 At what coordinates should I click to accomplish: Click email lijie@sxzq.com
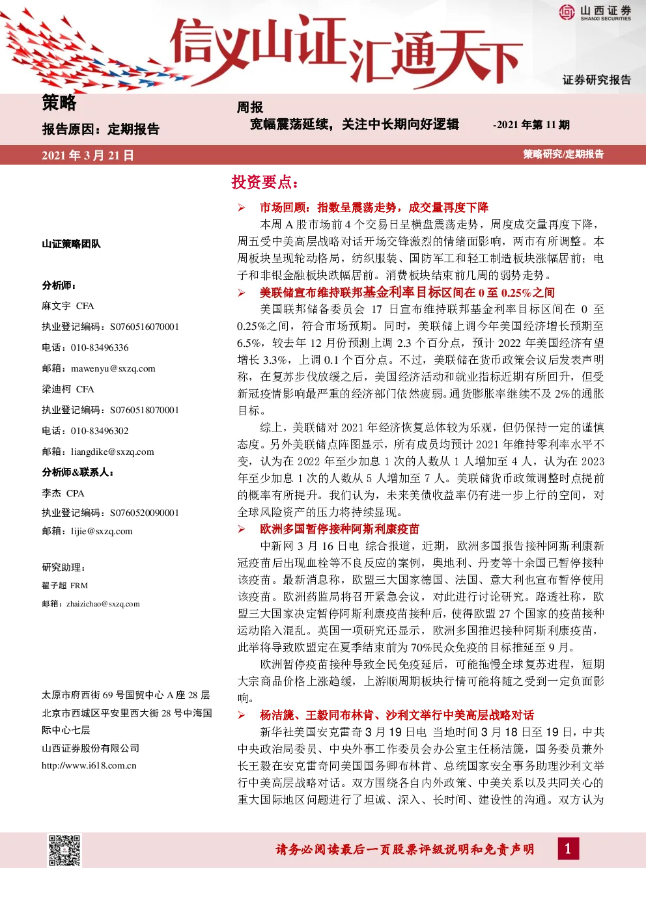tap(102, 531)
